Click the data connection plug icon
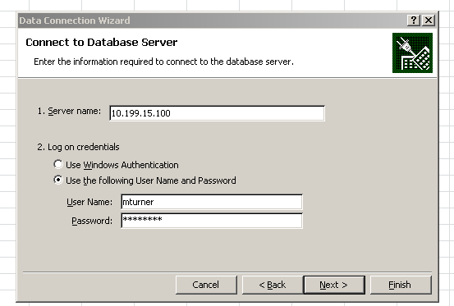 (412, 53)
